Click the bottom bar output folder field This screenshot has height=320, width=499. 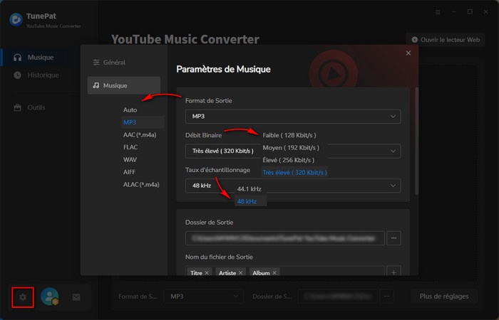(338, 297)
